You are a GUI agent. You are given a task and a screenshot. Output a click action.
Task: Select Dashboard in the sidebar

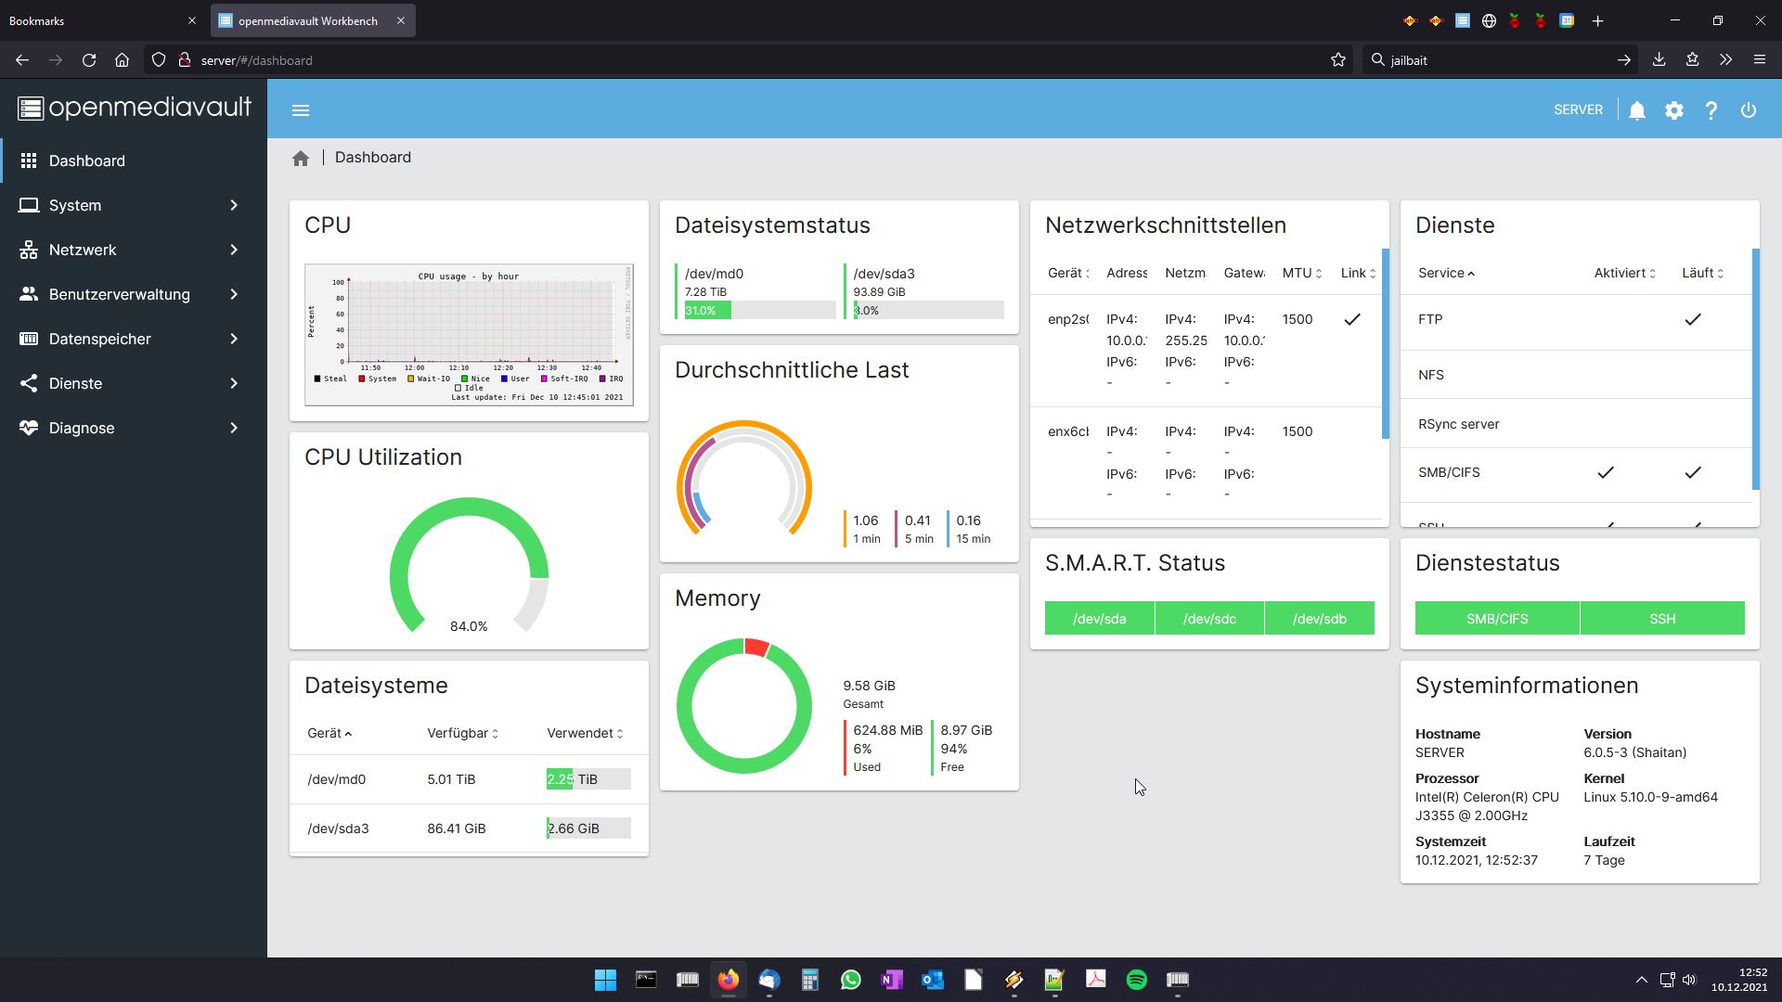click(x=87, y=161)
